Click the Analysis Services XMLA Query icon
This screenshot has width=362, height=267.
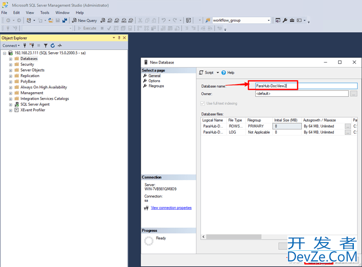tap(124, 21)
